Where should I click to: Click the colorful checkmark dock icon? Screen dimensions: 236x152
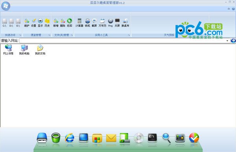[194, 138]
